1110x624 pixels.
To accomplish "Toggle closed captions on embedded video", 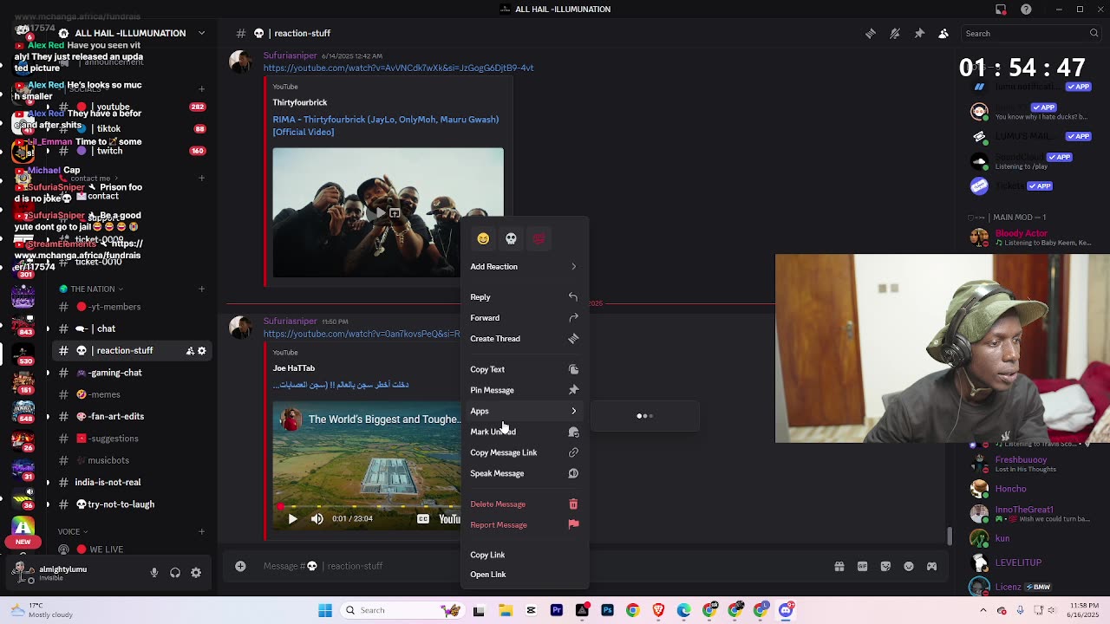I will pos(423,519).
